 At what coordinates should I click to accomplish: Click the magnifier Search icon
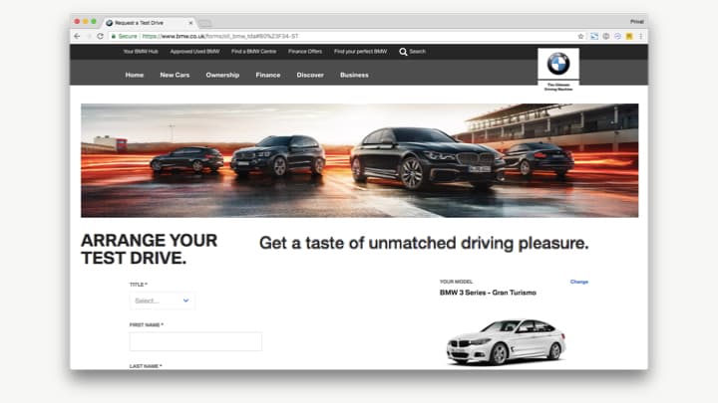(403, 52)
